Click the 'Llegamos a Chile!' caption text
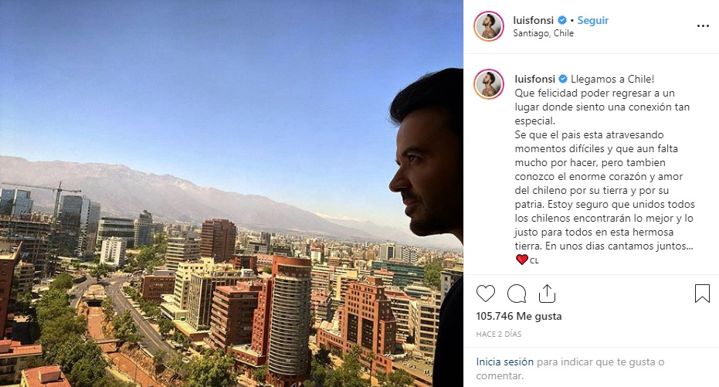 pos(612,79)
